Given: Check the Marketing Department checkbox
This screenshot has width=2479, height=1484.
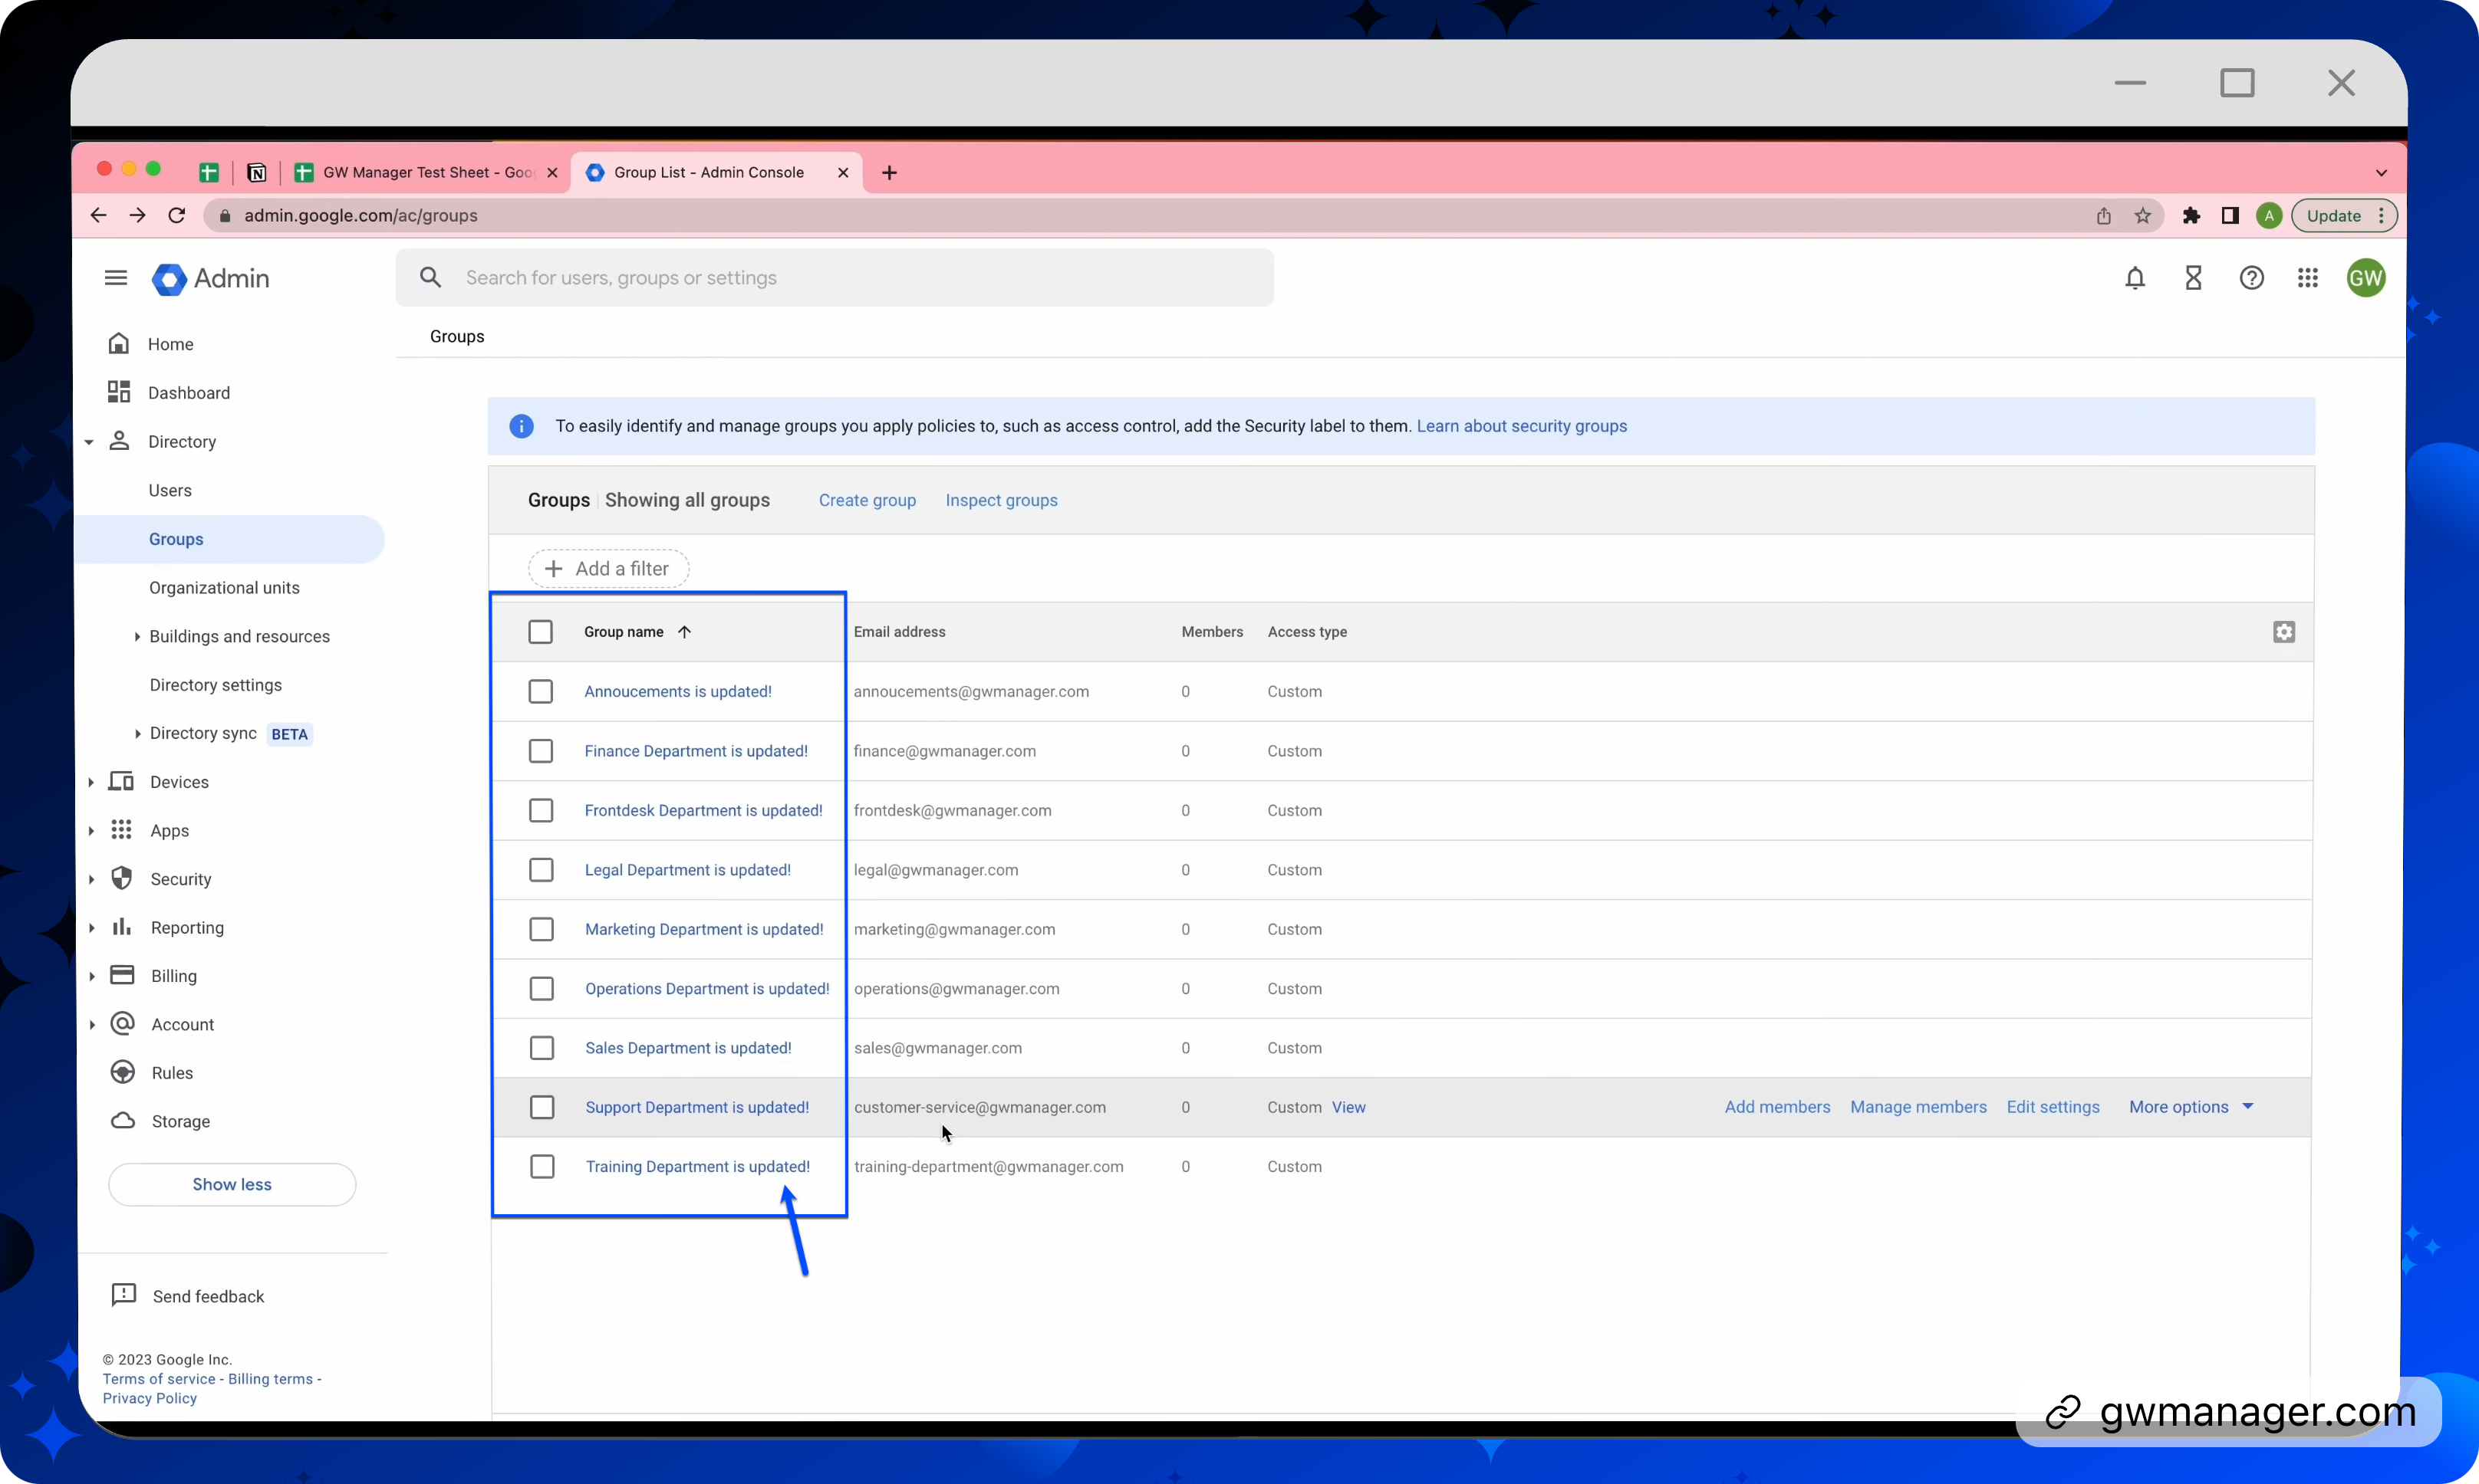Looking at the screenshot, I should [542, 929].
